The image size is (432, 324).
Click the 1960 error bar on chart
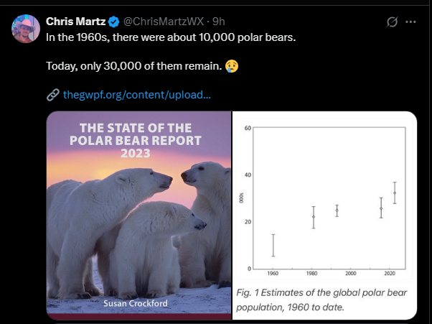[273, 245]
